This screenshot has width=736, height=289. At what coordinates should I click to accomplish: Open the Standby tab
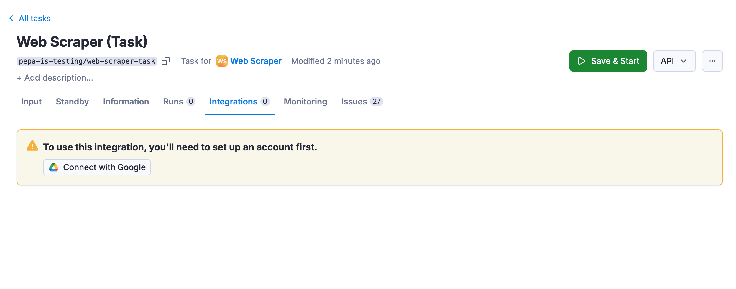tap(72, 102)
